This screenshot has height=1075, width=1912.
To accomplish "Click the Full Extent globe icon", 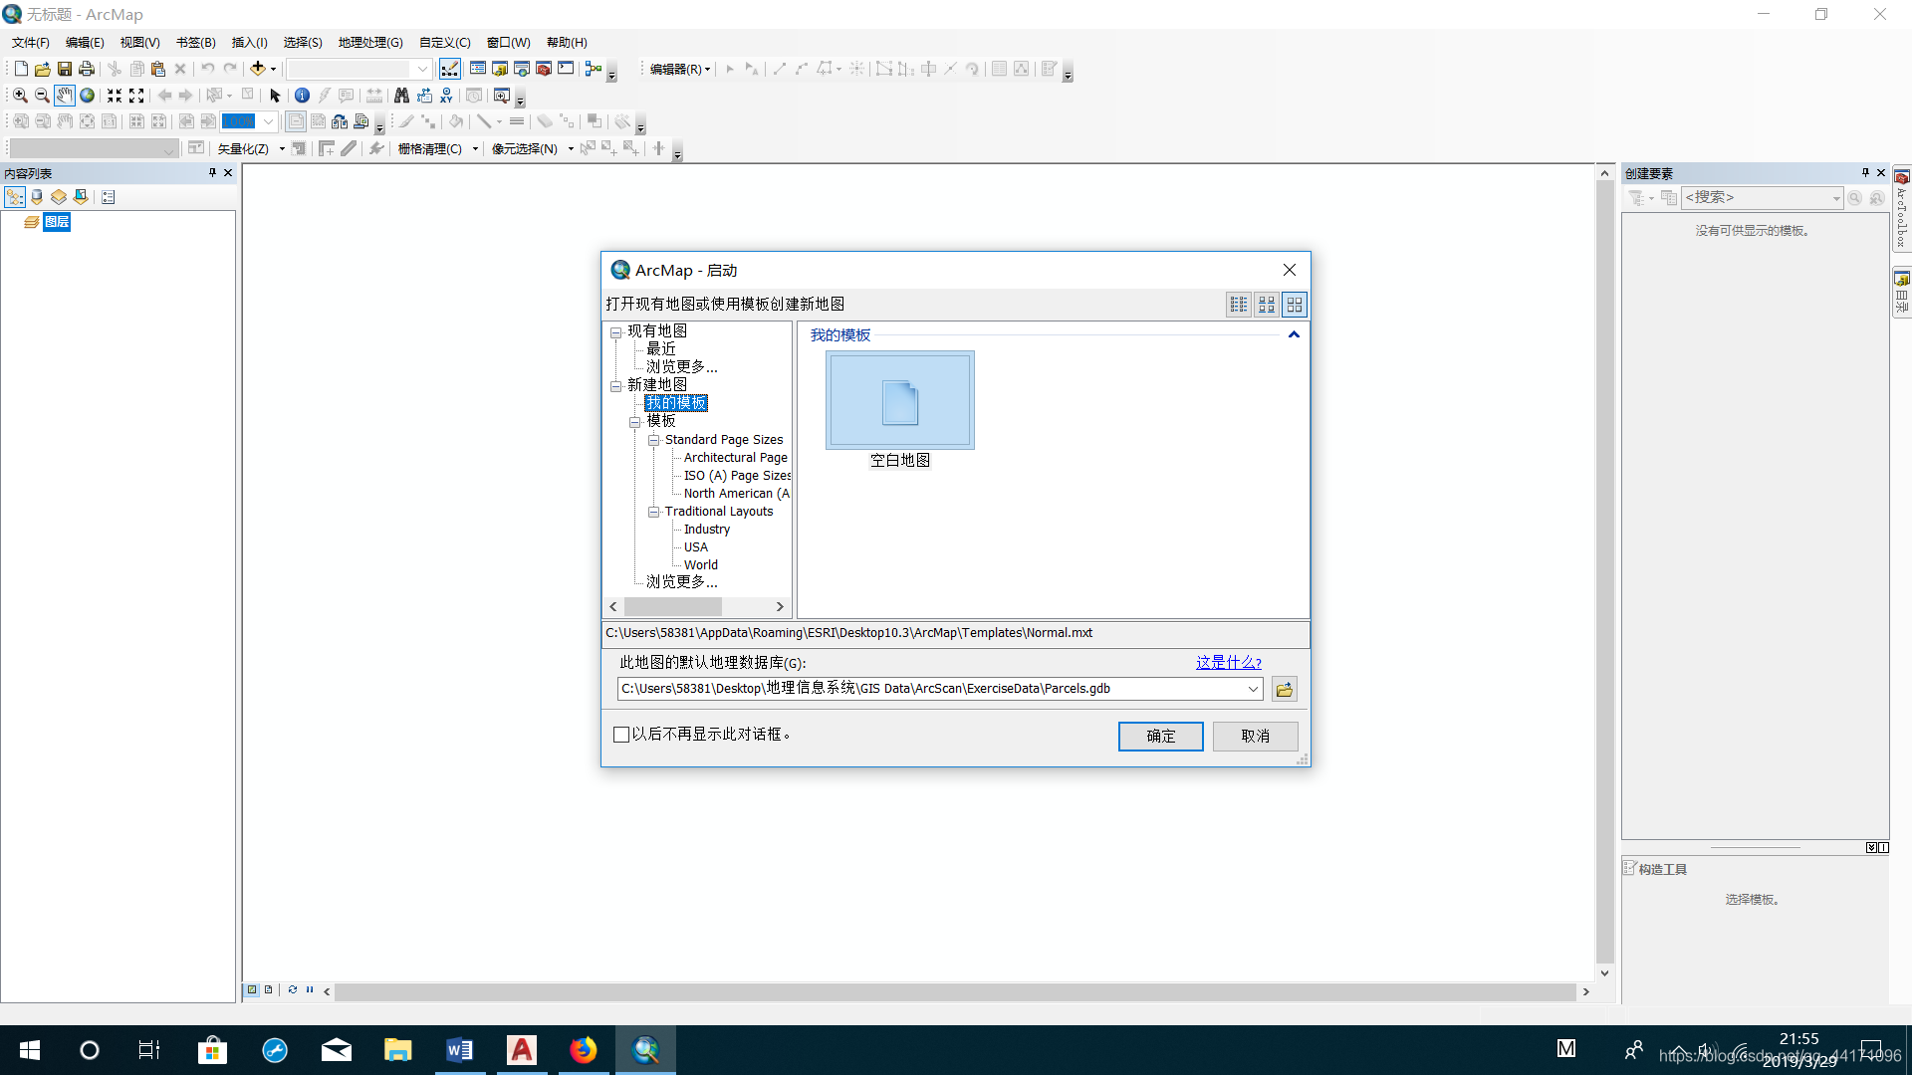I will tap(88, 96).
